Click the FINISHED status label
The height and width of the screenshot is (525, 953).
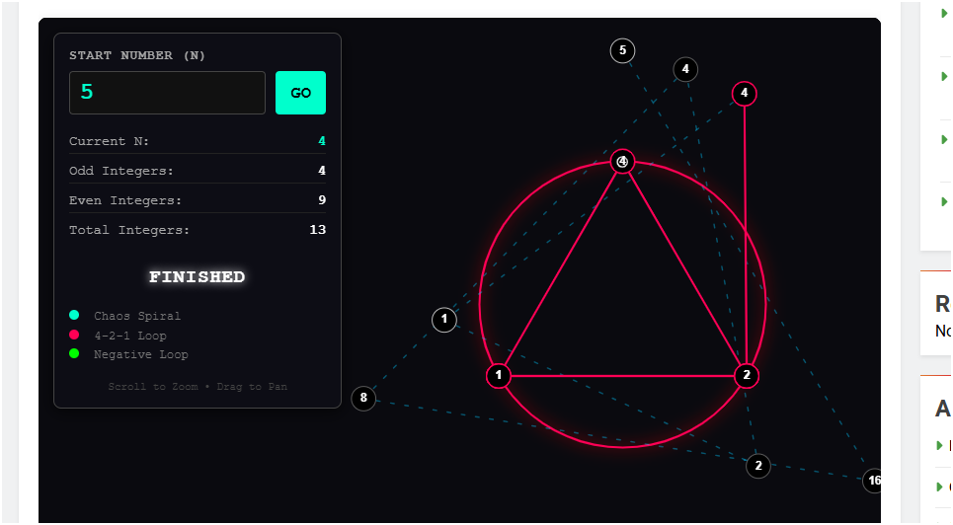click(198, 277)
